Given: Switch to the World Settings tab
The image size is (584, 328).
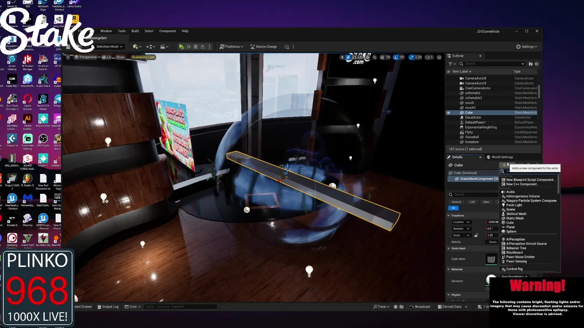Looking at the screenshot, I should (x=501, y=157).
